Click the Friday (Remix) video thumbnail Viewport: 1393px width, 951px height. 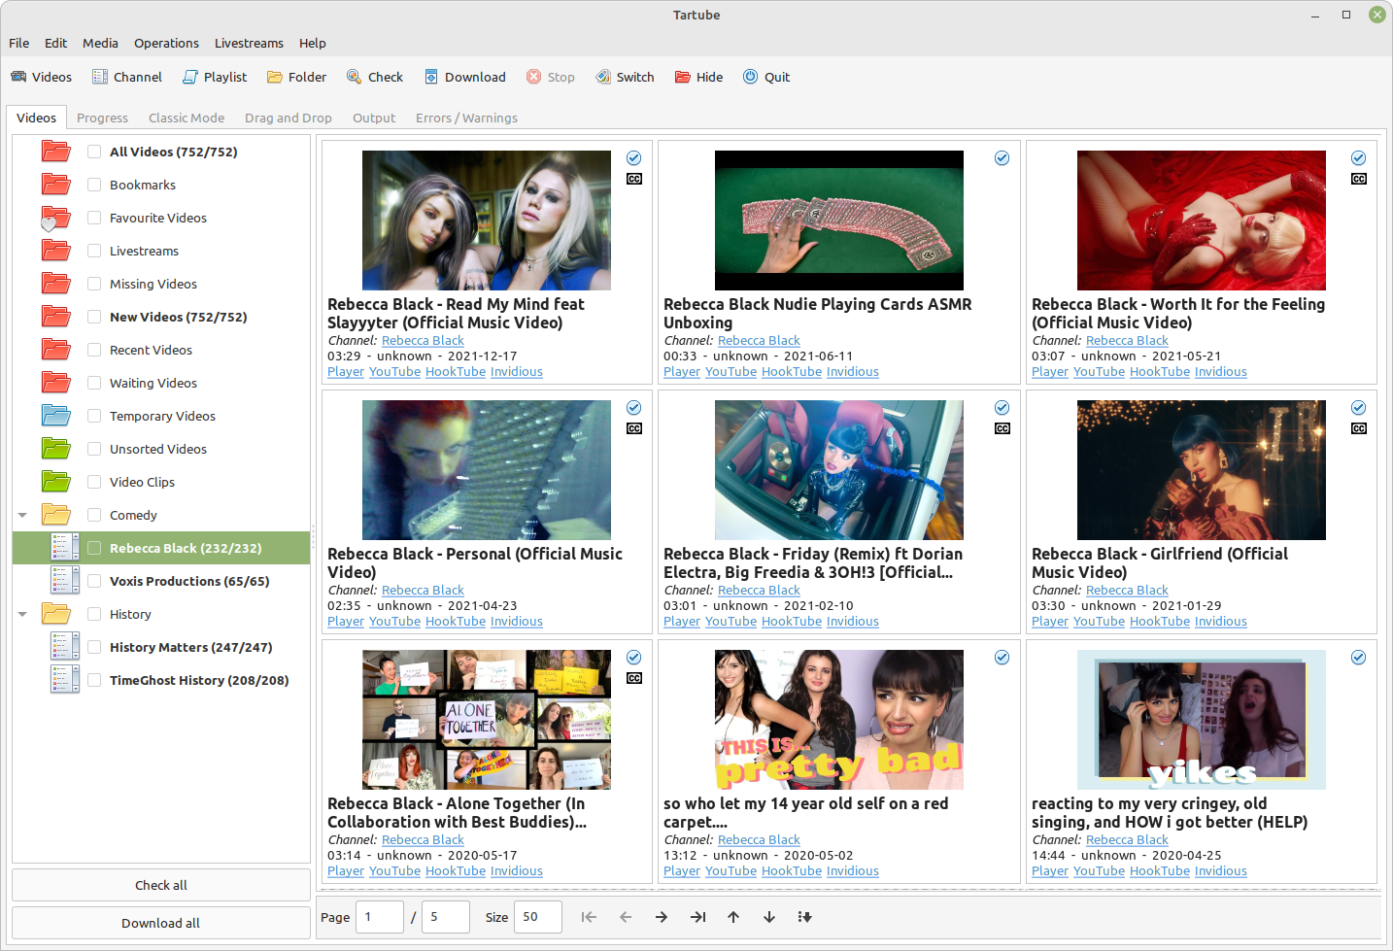click(839, 470)
